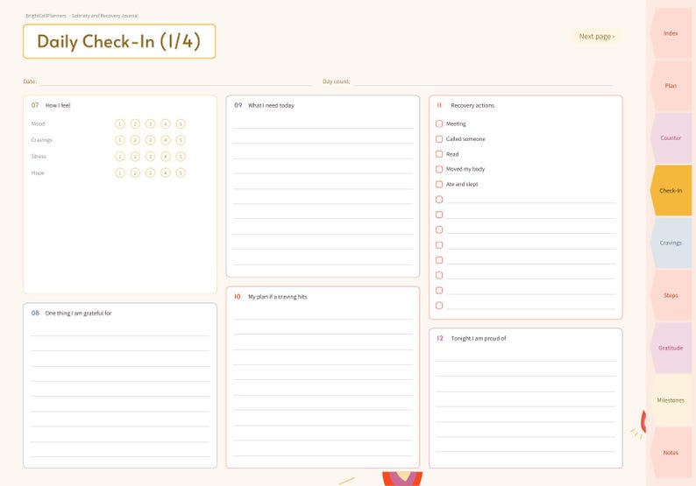Switch to the Gratitude tab

coord(671,348)
